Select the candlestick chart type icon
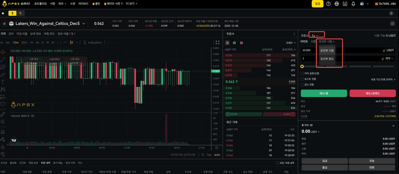Screen dimensions: 399x174 tap(71, 43)
